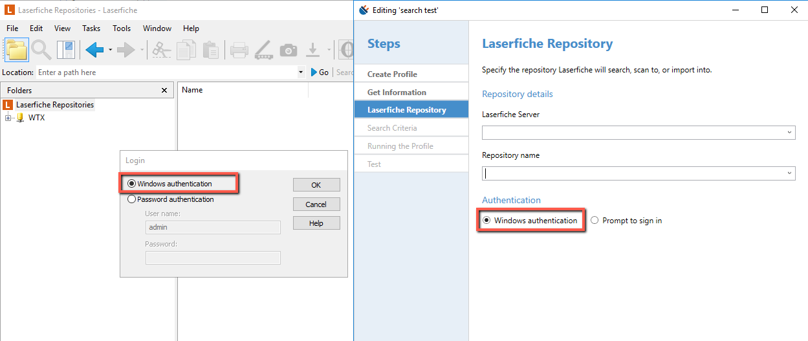Select the WTX tree item label
Viewport: 808px width, 341px height.
coord(36,118)
